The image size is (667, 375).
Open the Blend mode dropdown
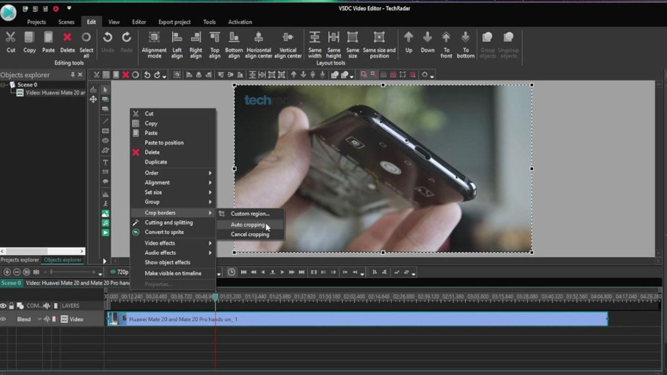[39, 319]
